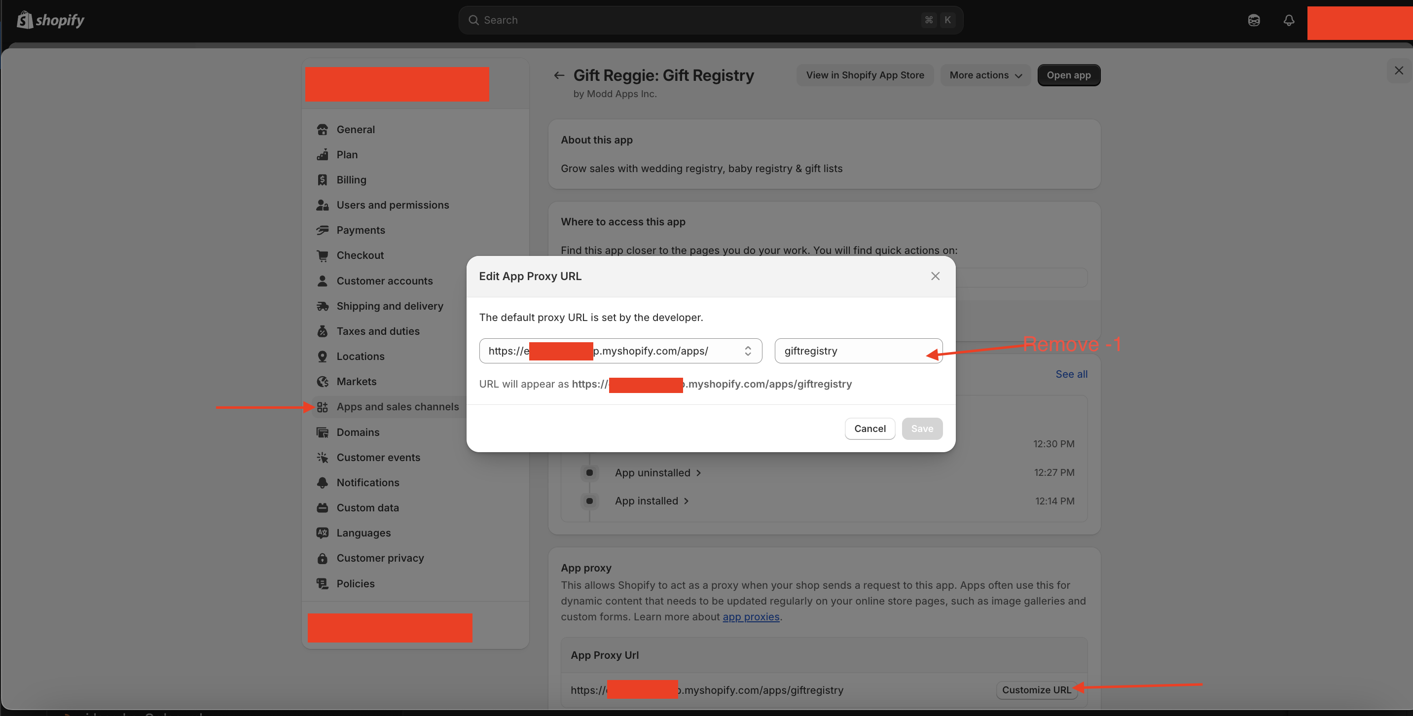Click the Customer privacy lock icon
Image resolution: width=1413 pixels, height=716 pixels.
tap(322, 558)
